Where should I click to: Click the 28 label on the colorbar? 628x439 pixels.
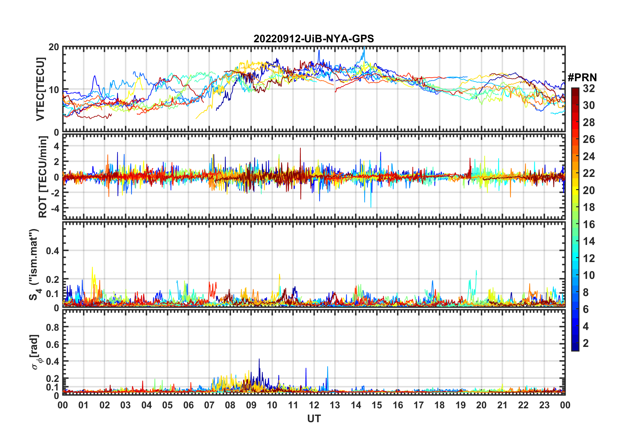pos(589,122)
